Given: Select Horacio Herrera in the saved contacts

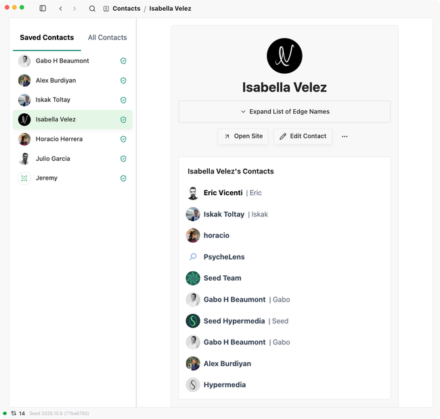Looking at the screenshot, I should (59, 139).
